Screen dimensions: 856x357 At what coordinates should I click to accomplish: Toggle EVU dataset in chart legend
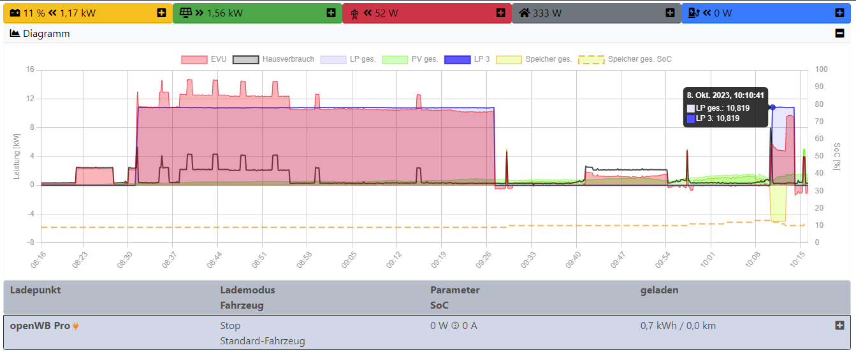[204, 59]
